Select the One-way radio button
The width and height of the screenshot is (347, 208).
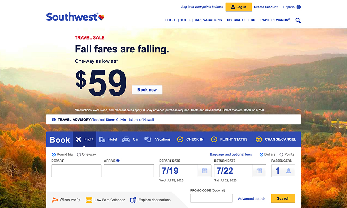[x=79, y=155]
